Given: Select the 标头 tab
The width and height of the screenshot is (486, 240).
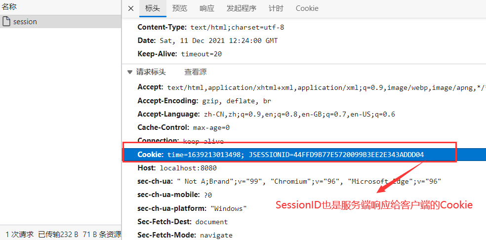Looking at the screenshot, I should pyautogui.click(x=153, y=8).
